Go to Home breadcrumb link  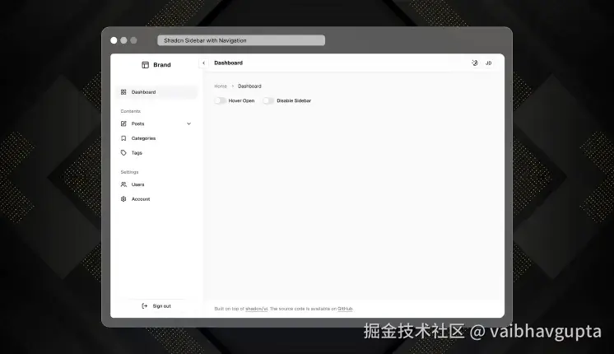pos(221,86)
